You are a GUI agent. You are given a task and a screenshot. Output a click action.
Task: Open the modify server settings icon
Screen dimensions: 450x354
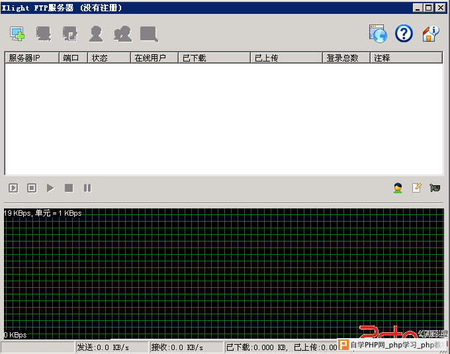coord(70,34)
